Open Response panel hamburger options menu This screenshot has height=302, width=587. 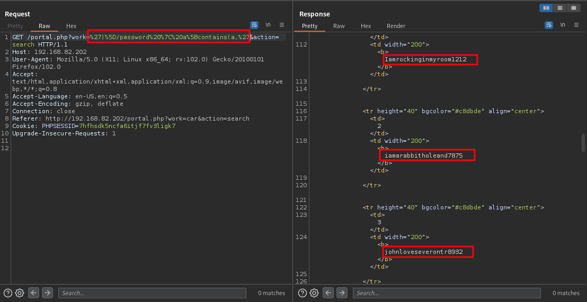(x=576, y=25)
